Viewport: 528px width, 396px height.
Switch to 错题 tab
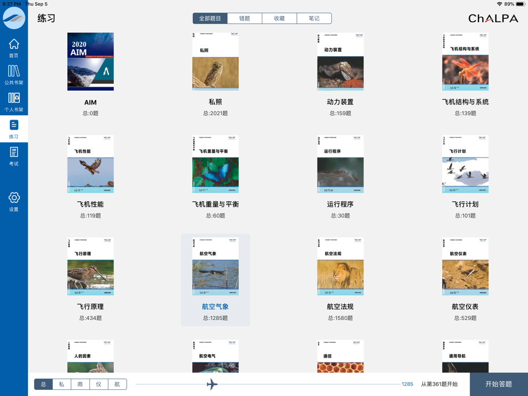coord(245,18)
